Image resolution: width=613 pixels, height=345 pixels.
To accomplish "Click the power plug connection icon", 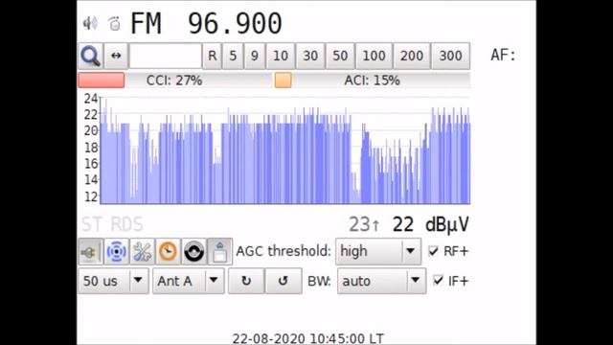I will (90, 251).
